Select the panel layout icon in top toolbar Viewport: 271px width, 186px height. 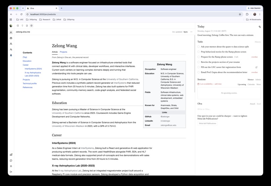coord(17,26)
